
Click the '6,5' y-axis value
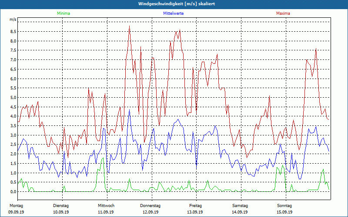pos(13,69)
